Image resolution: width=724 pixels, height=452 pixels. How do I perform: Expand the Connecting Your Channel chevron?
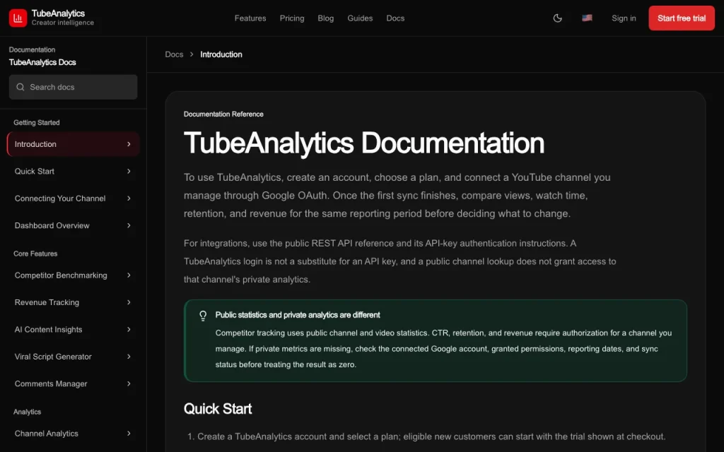pyautogui.click(x=129, y=198)
